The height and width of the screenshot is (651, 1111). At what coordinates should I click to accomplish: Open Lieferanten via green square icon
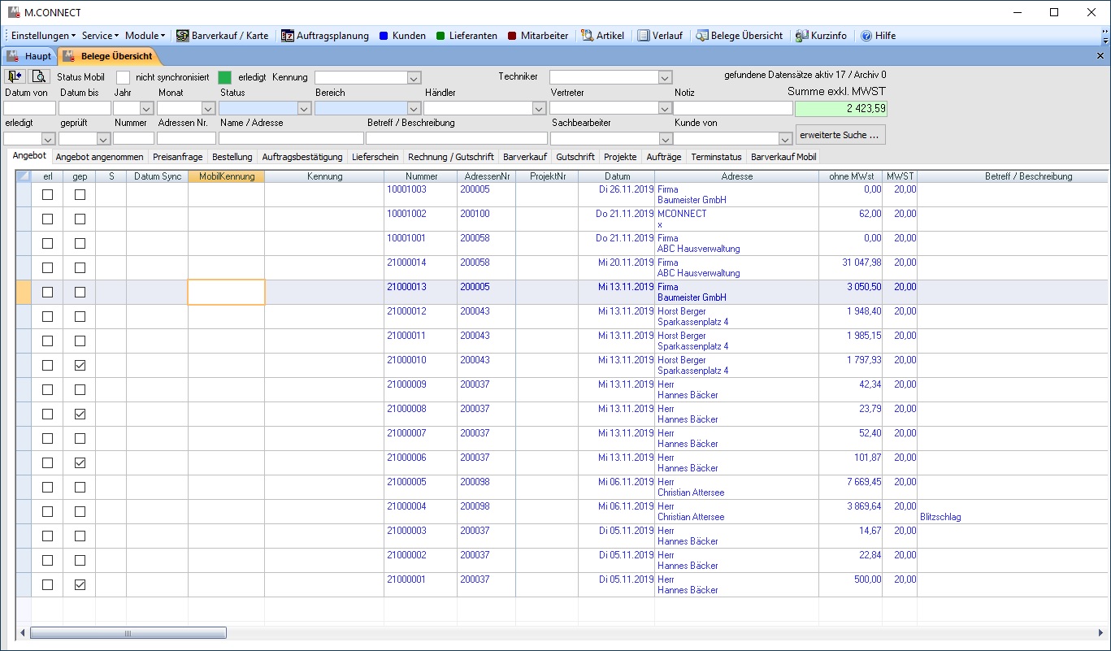(440, 36)
